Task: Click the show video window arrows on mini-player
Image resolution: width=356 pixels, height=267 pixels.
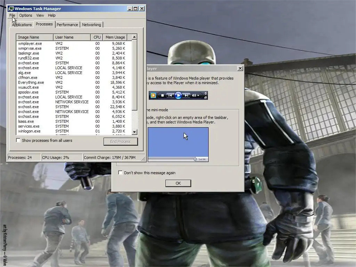Action: 205,93
